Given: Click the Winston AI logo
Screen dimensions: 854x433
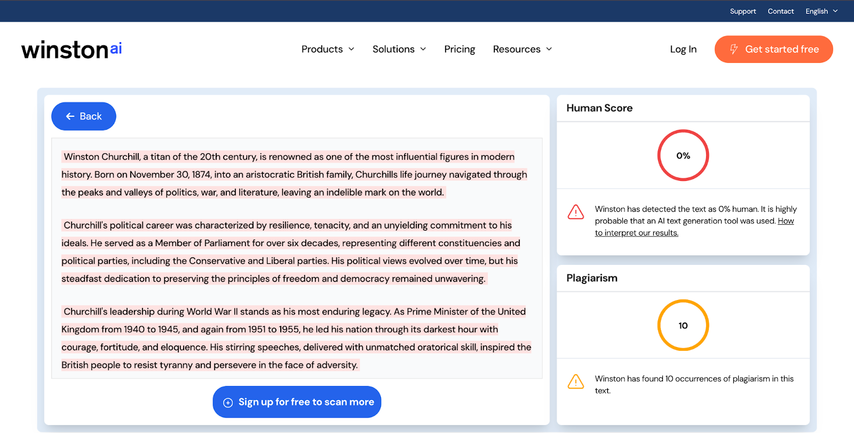Looking at the screenshot, I should point(72,50).
